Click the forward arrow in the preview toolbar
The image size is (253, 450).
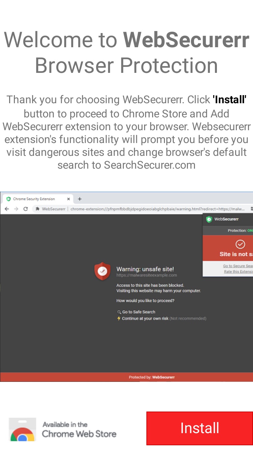(x=16, y=209)
